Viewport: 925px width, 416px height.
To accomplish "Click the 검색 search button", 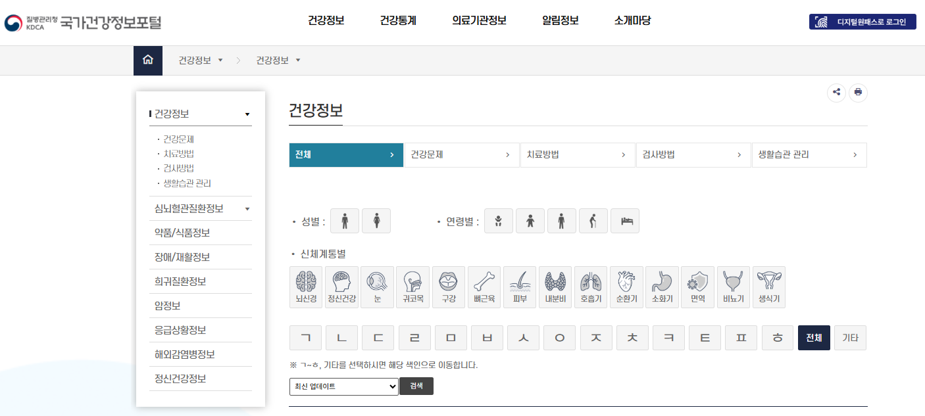I will coord(416,386).
